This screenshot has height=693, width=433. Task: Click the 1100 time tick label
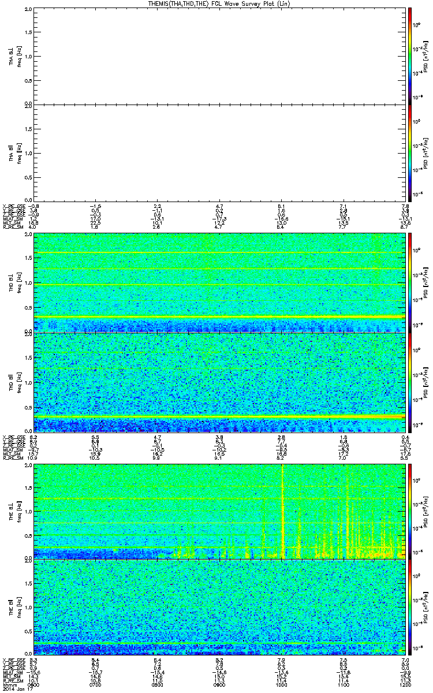pyautogui.click(x=344, y=684)
